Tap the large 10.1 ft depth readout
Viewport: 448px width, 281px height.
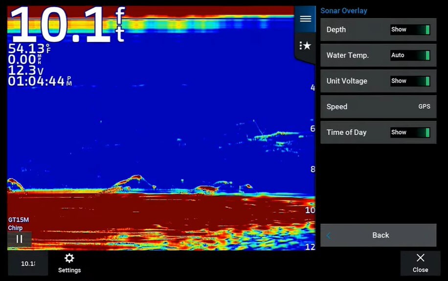[67, 24]
